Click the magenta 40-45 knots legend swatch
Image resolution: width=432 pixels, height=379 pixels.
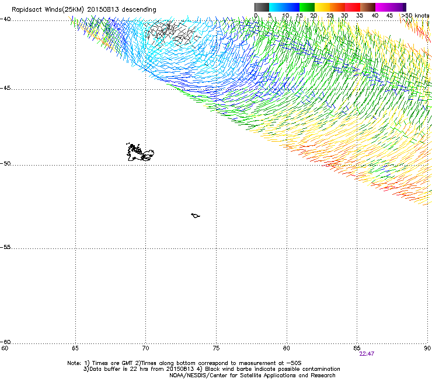tap(383, 7)
